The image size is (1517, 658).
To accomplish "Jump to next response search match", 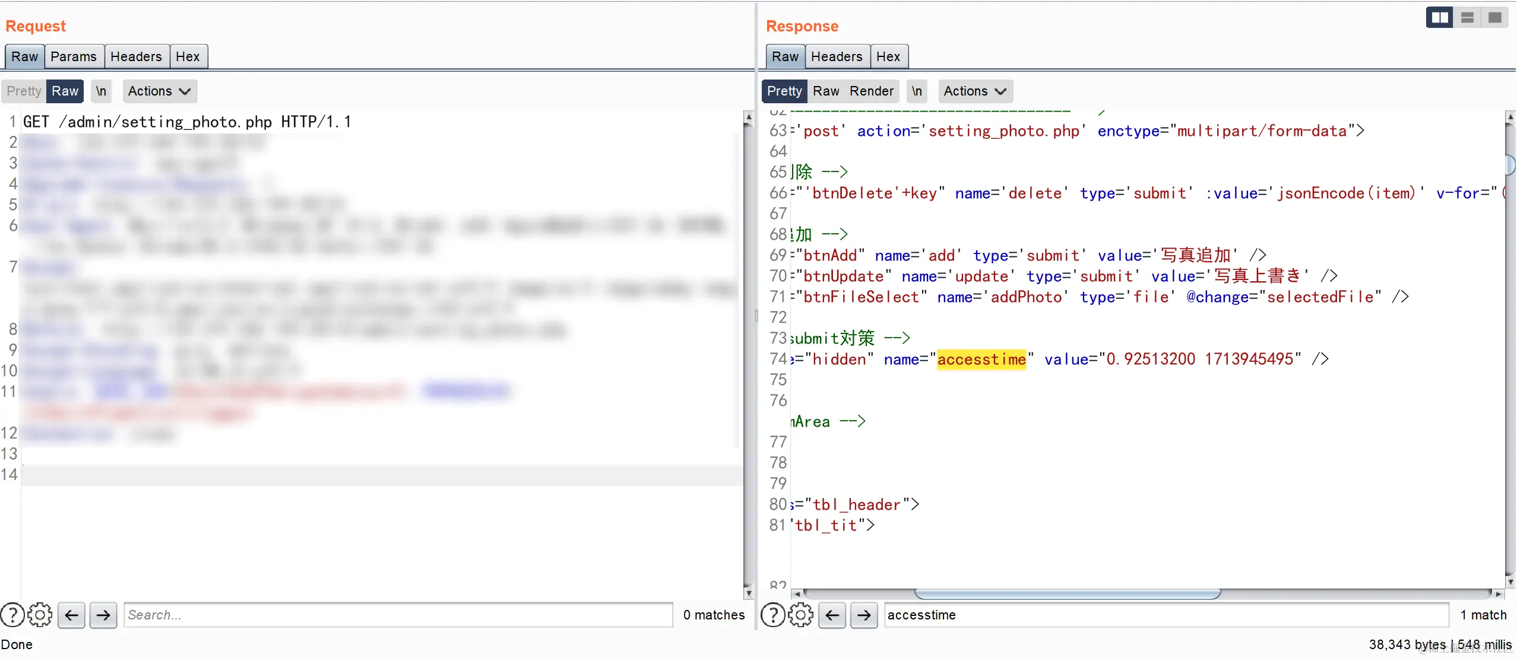I will pos(864,615).
